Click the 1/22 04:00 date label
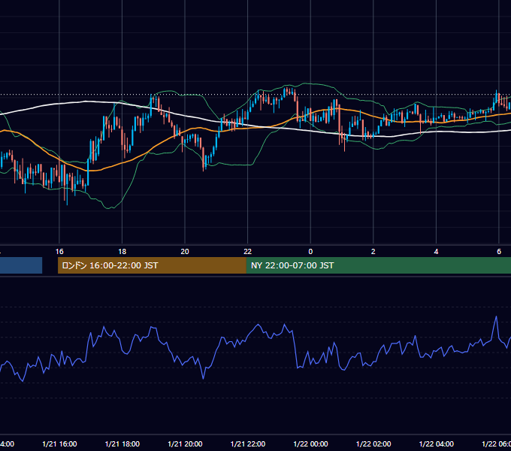The width and height of the screenshot is (511, 451). point(436,443)
